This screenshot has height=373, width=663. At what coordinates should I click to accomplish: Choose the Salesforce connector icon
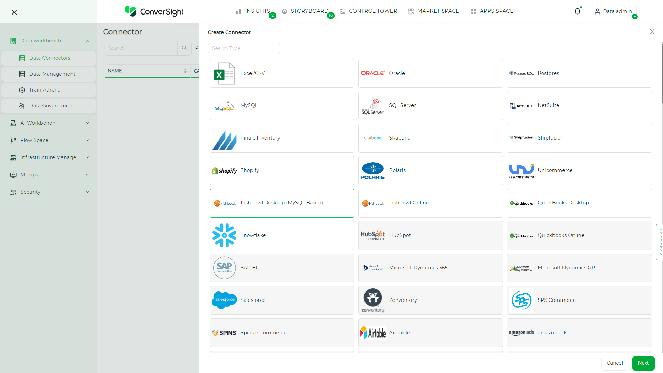pos(224,300)
